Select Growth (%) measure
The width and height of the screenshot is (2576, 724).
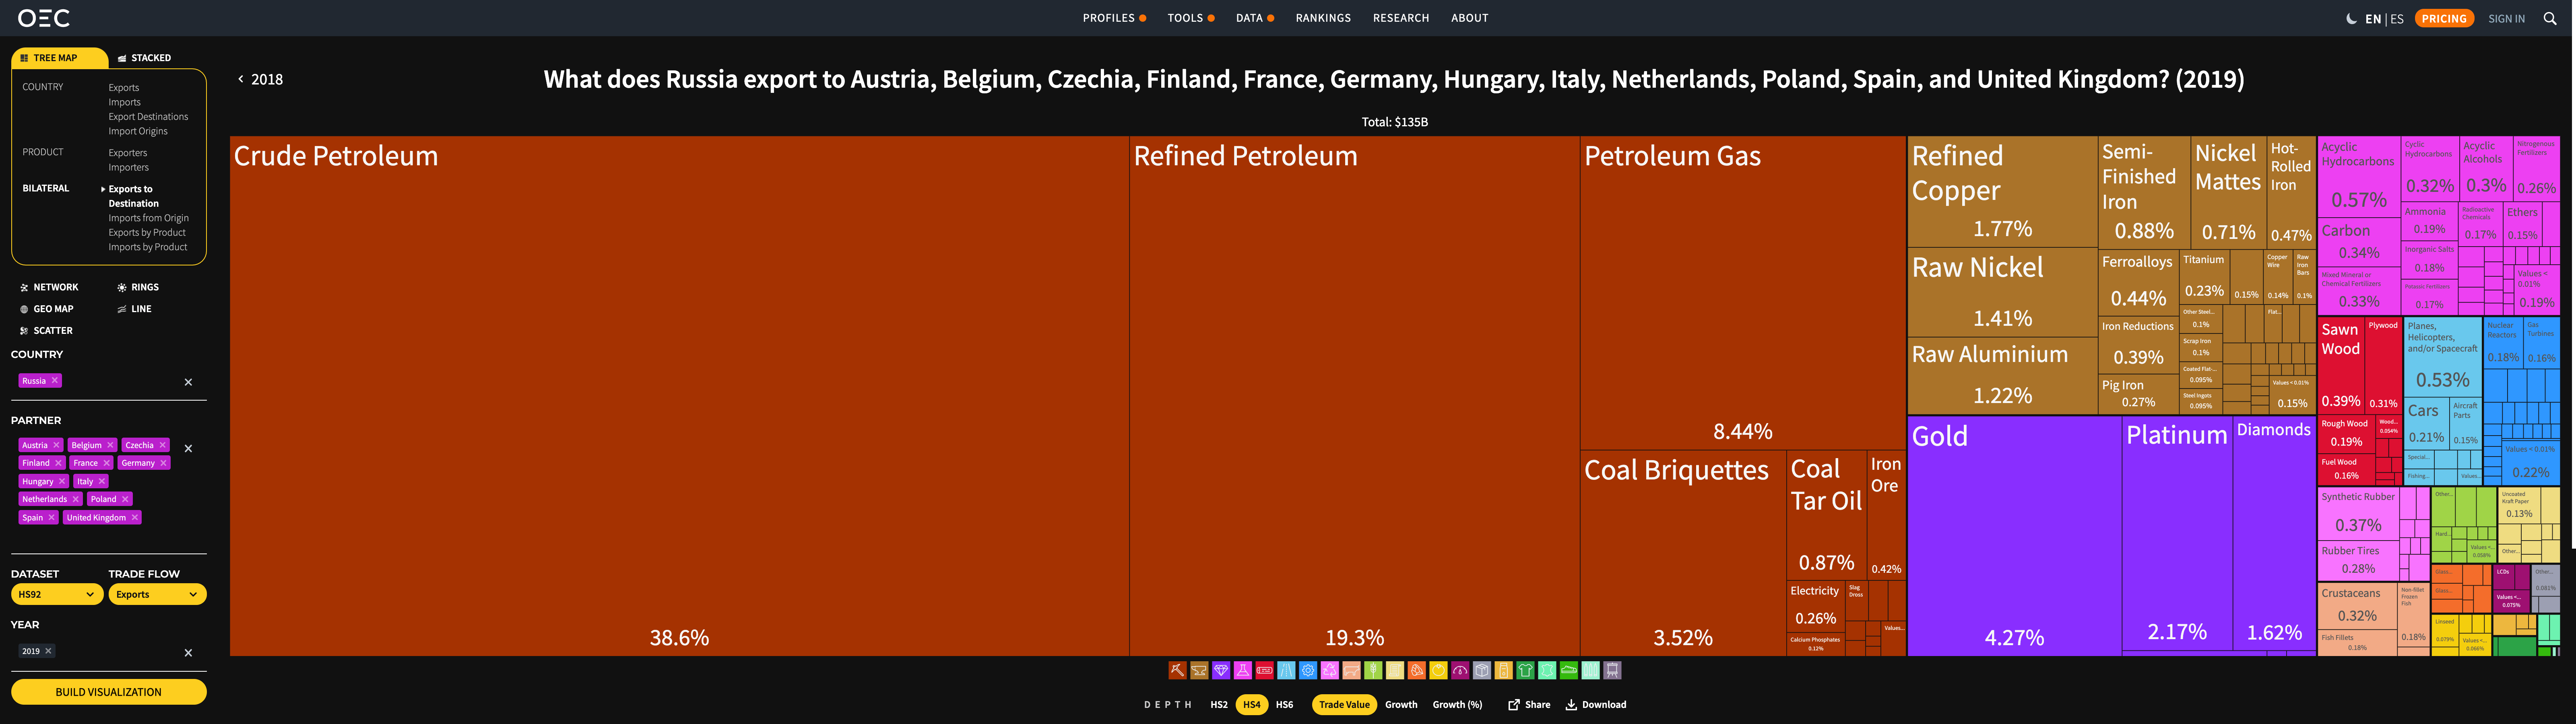pyautogui.click(x=1457, y=705)
